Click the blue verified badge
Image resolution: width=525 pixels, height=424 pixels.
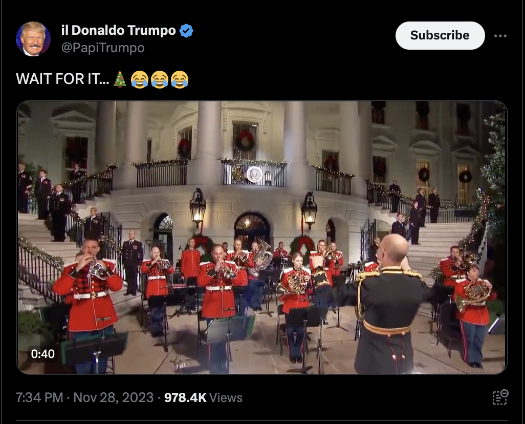[x=186, y=31]
